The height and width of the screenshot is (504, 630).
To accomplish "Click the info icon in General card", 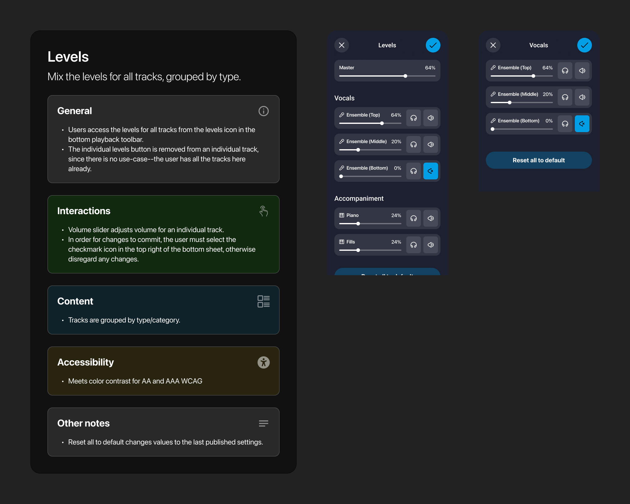I will click(264, 111).
